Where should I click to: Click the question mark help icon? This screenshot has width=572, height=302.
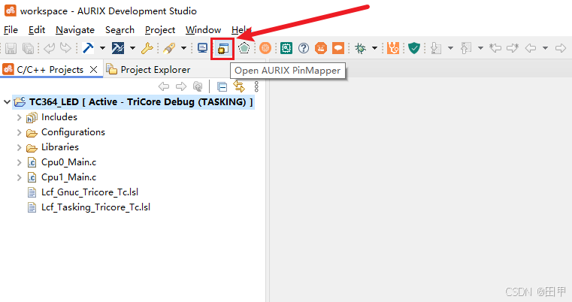point(304,48)
